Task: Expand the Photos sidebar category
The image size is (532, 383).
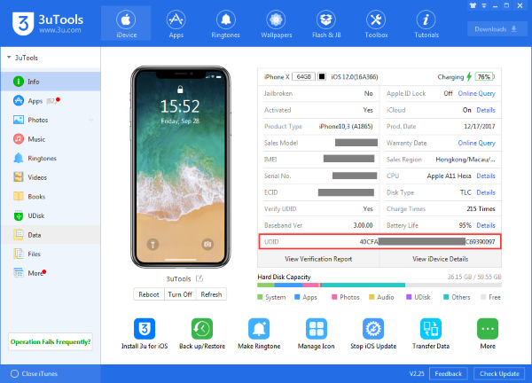Action: (54, 121)
